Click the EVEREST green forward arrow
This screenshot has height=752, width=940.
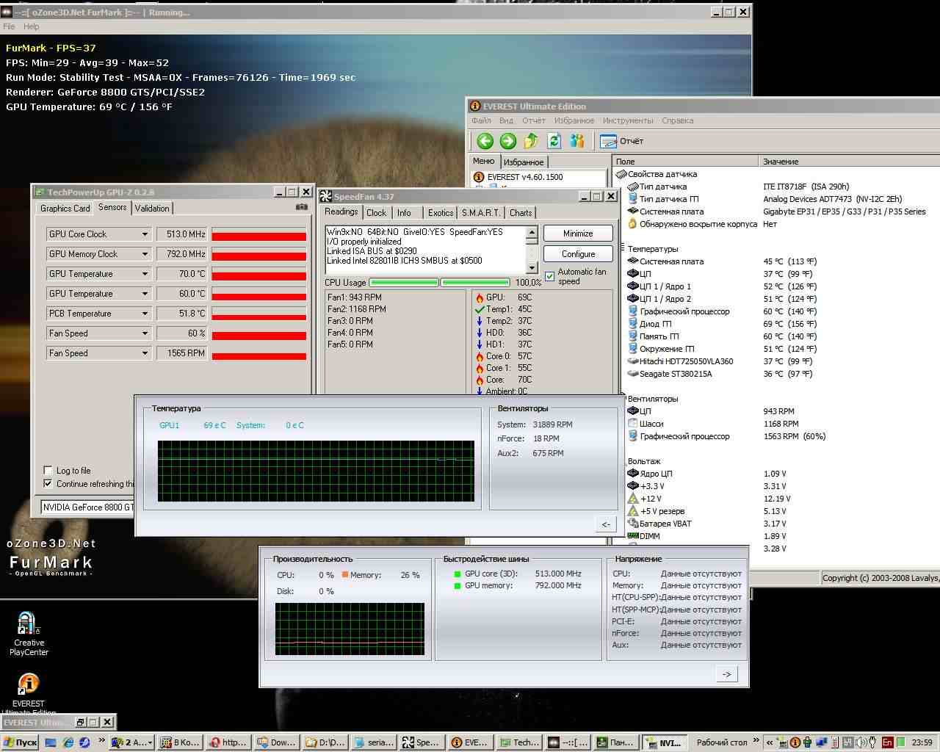click(x=508, y=141)
